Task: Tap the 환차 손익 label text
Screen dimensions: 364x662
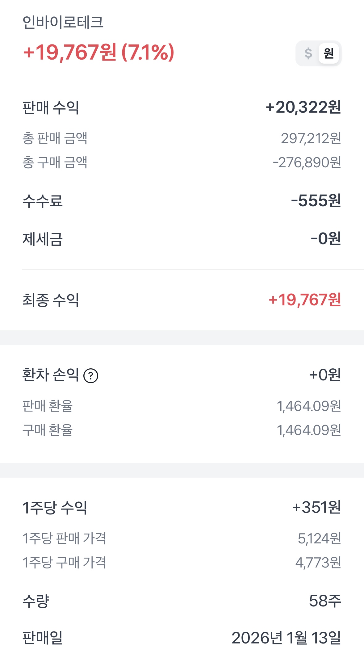Action: (51, 375)
